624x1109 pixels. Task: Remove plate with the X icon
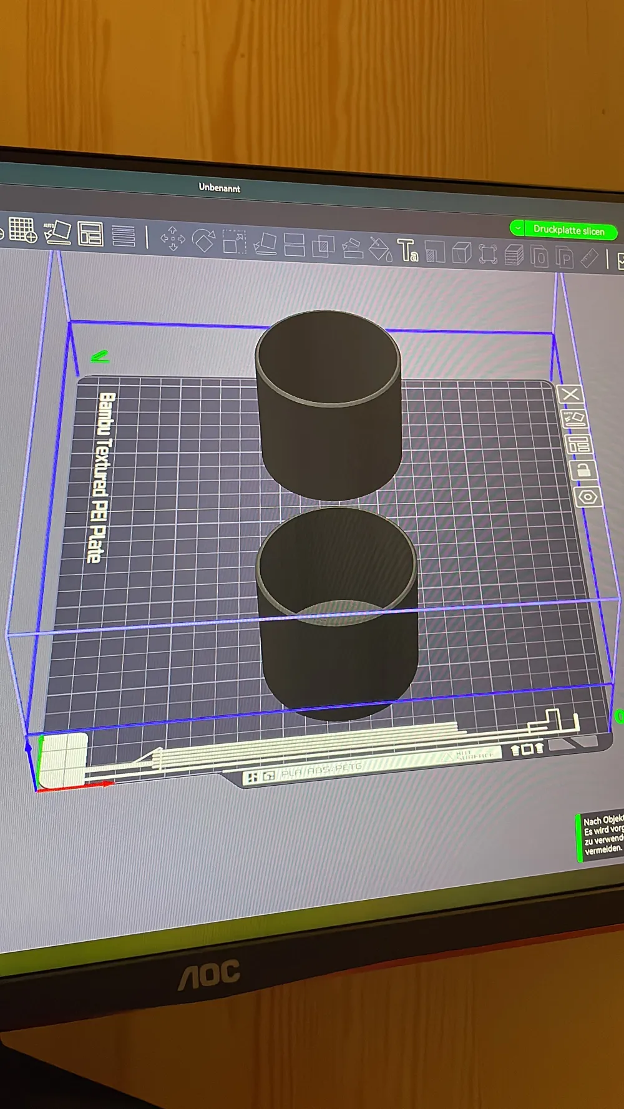click(569, 394)
